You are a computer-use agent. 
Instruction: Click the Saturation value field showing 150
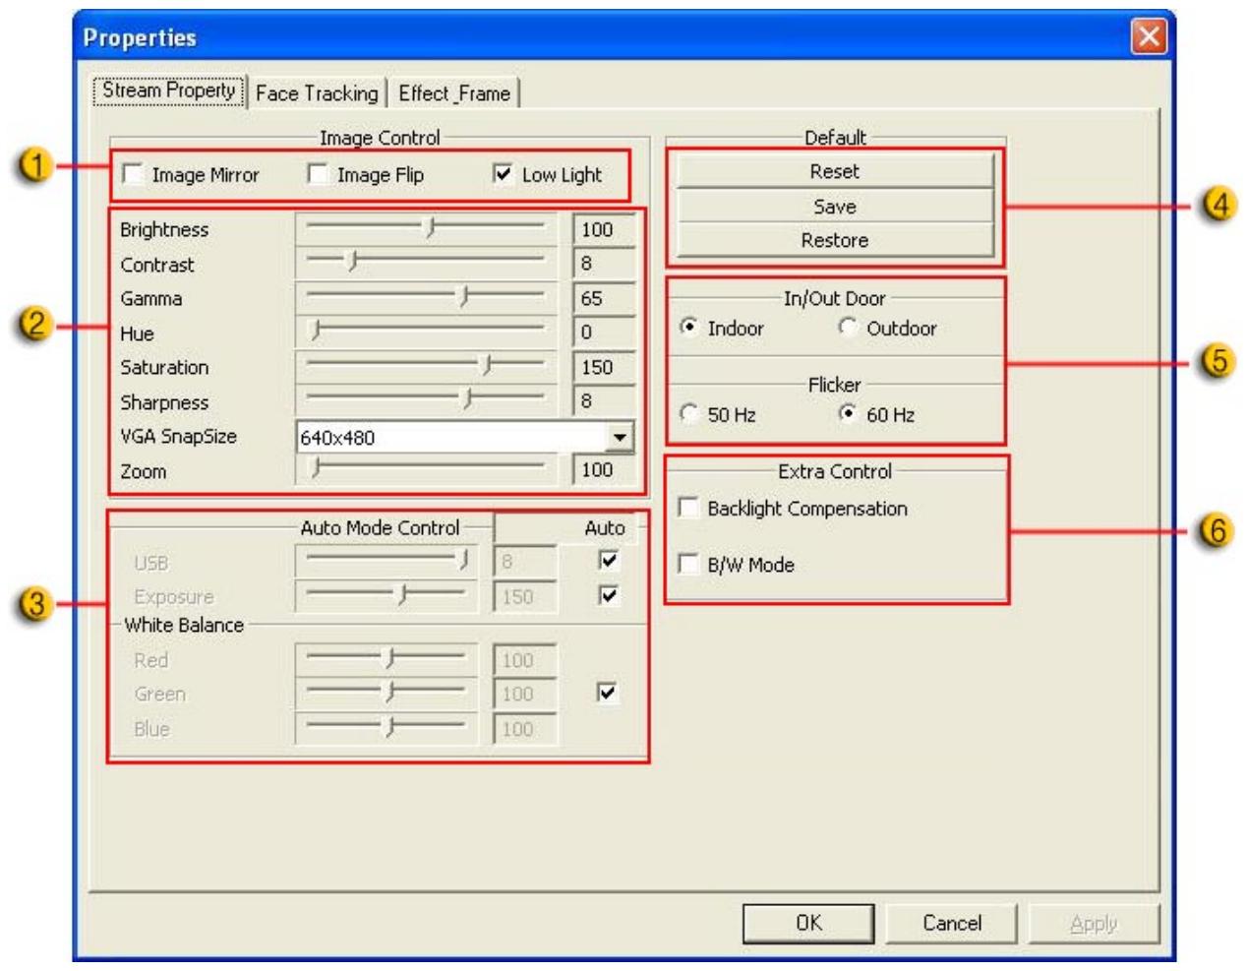click(604, 367)
